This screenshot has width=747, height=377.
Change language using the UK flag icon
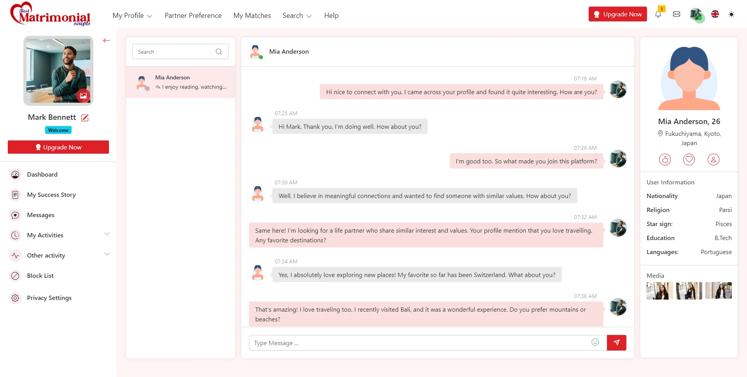715,14
